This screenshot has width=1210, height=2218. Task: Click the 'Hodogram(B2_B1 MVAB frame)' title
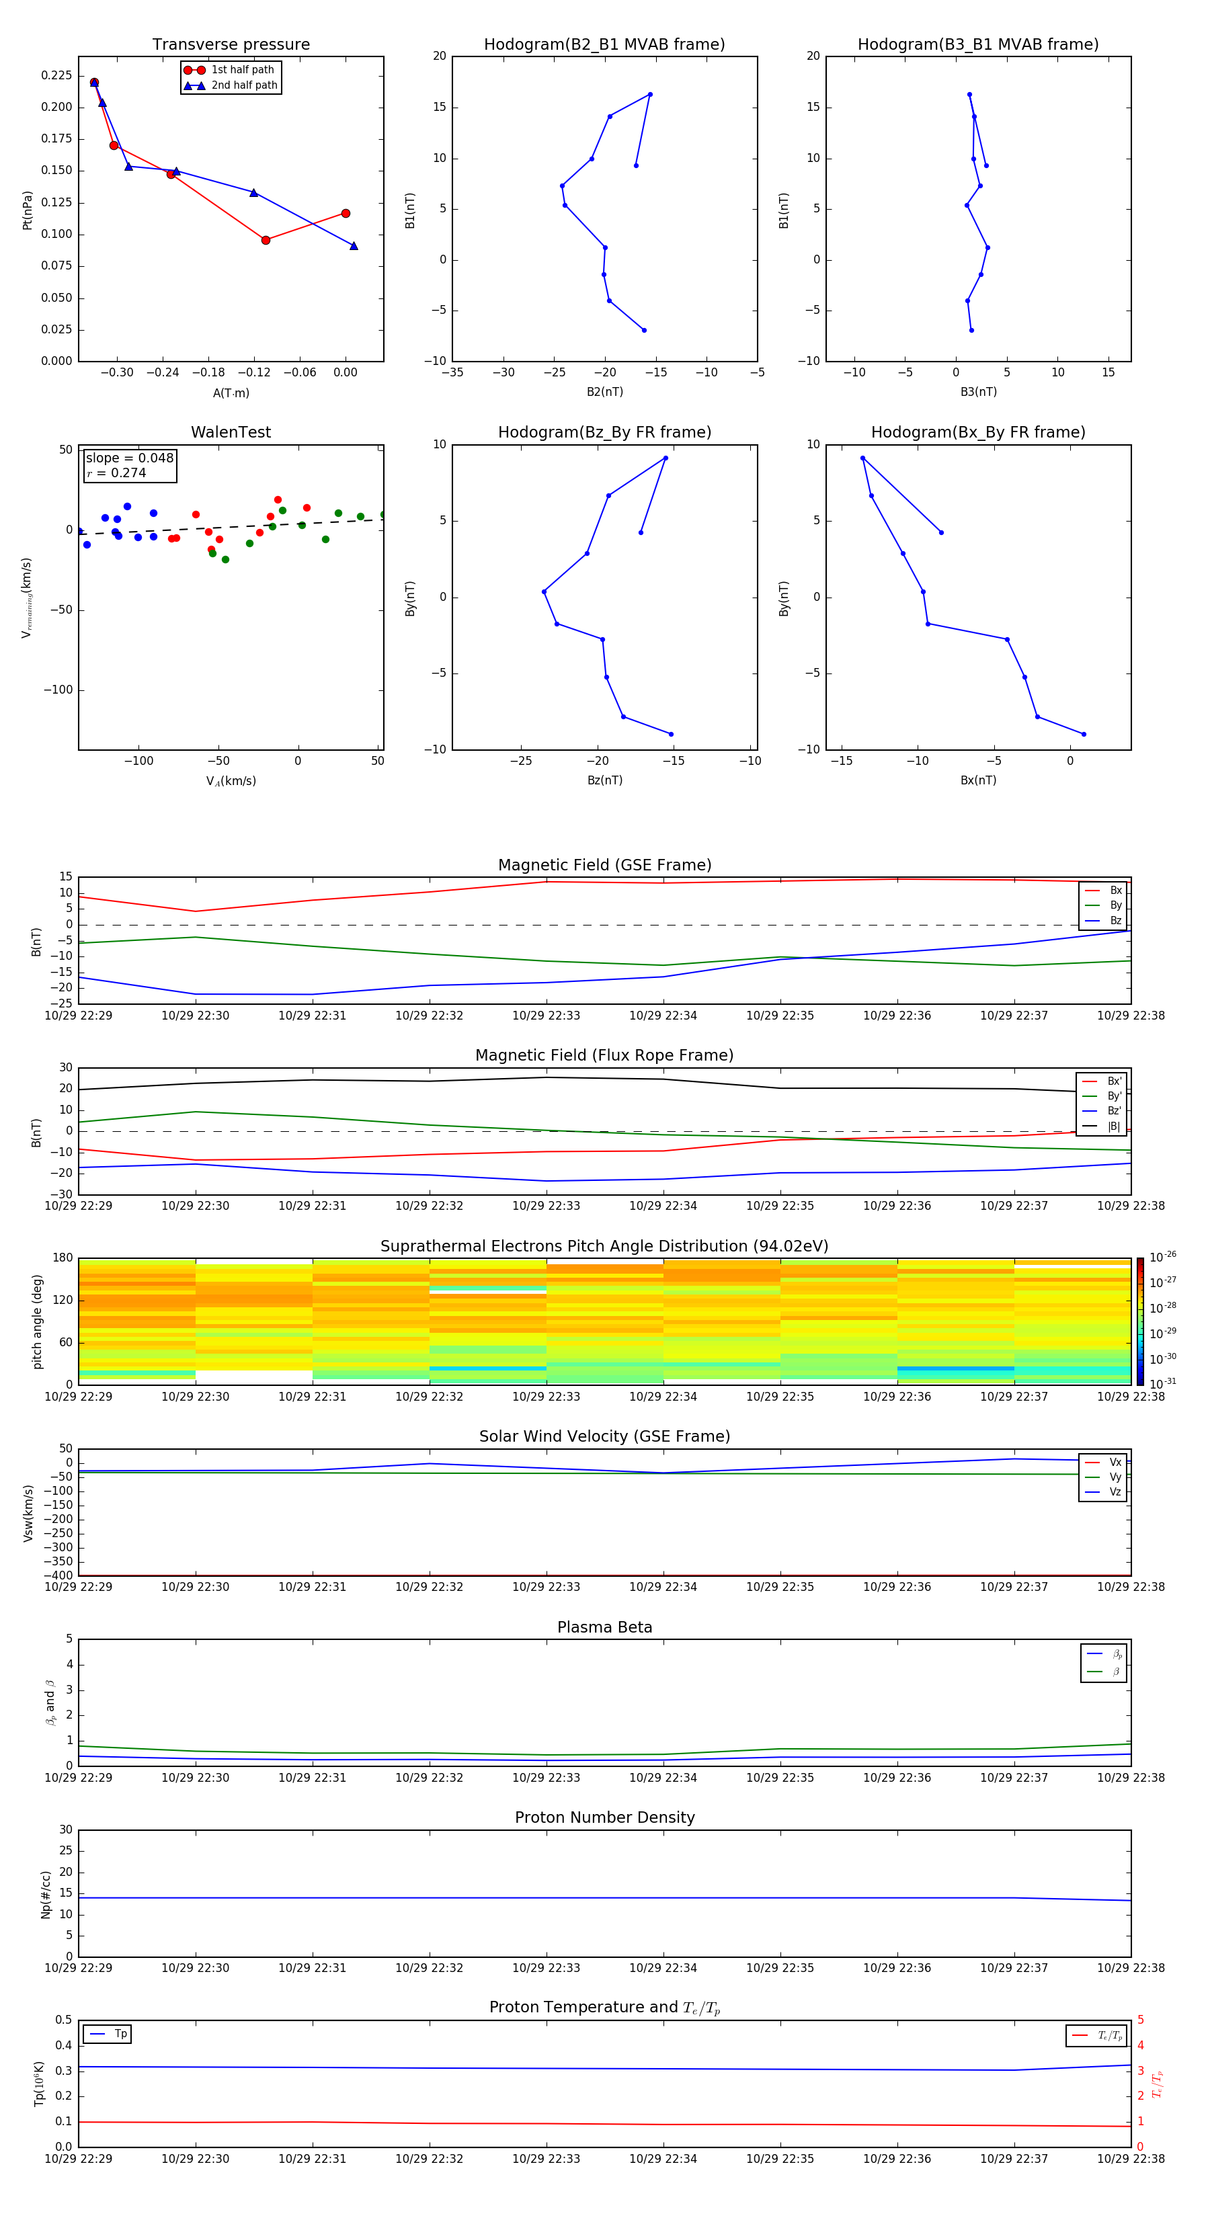(x=604, y=45)
